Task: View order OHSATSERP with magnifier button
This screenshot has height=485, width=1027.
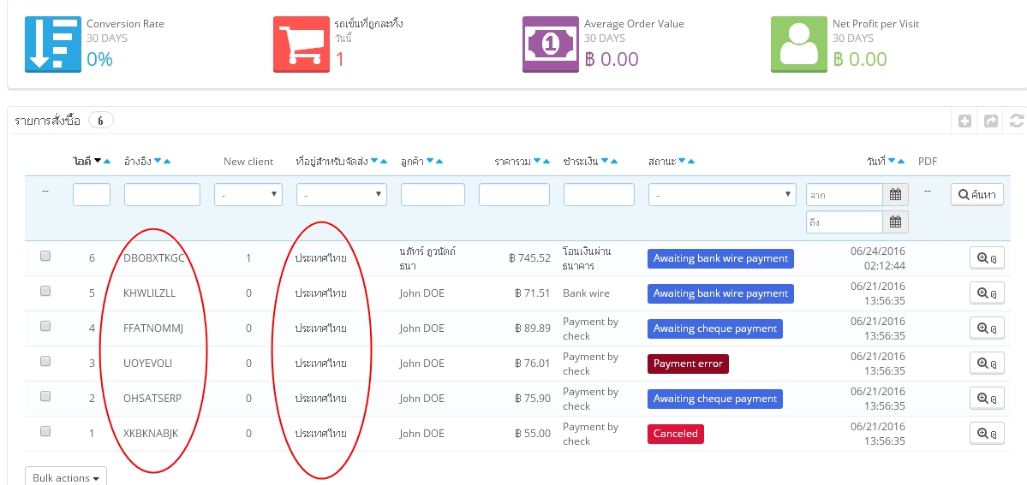Action: tap(987, 399)
